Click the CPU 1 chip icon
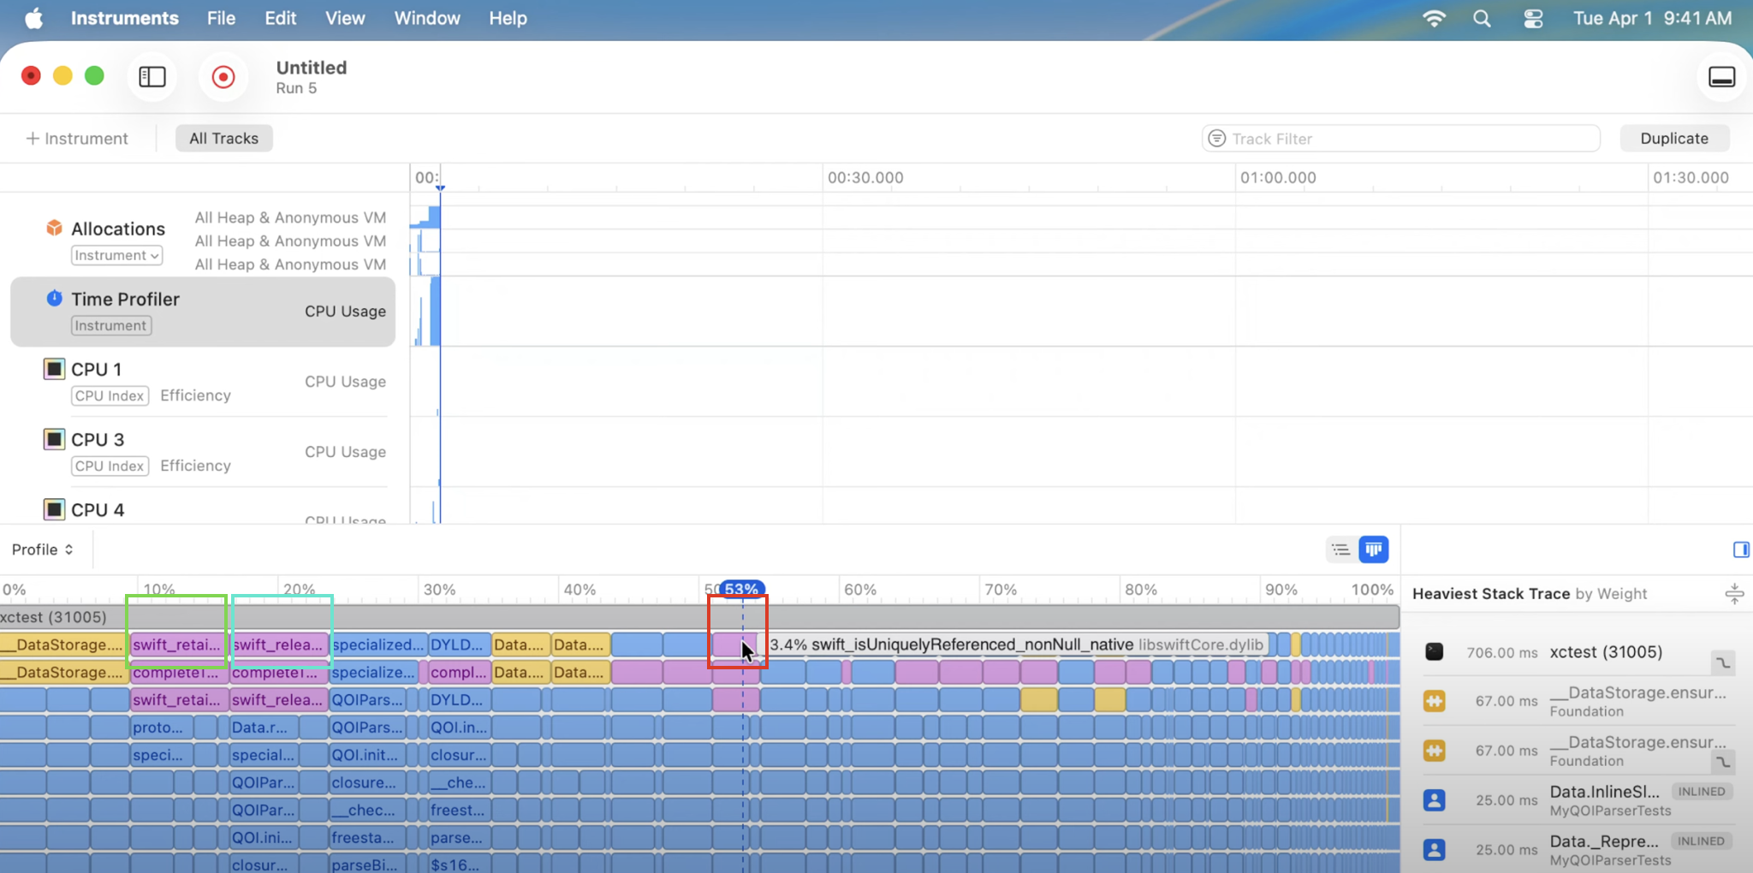The image size is (1753, 873). point(54,369)
